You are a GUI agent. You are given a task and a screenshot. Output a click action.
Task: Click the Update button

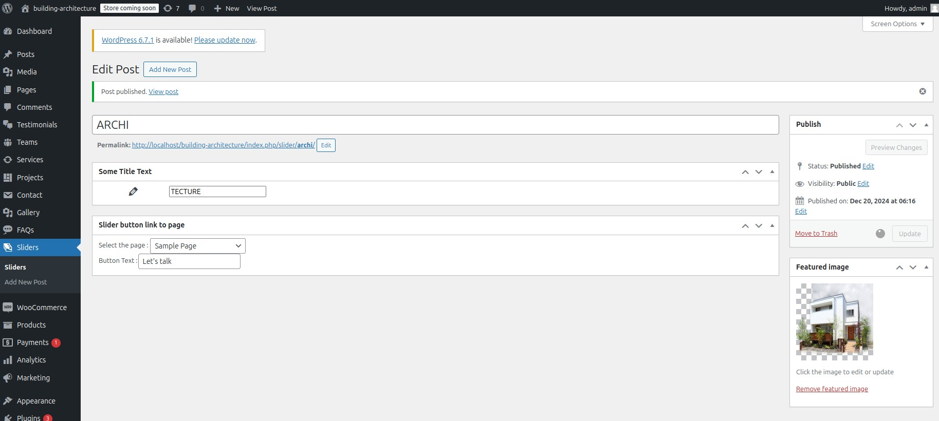pyautogui.click(x=910, y=234)
